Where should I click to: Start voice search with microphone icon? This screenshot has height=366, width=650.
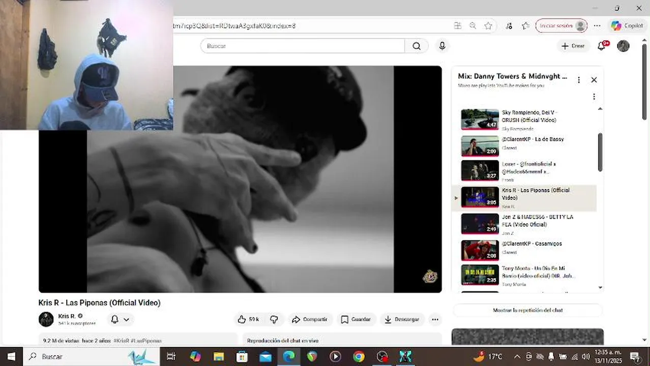point(442,46)
